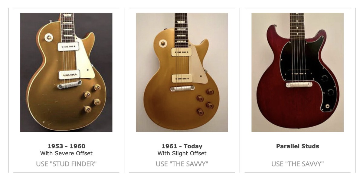Click the "With Severe Offset" caption

point(66,154)
